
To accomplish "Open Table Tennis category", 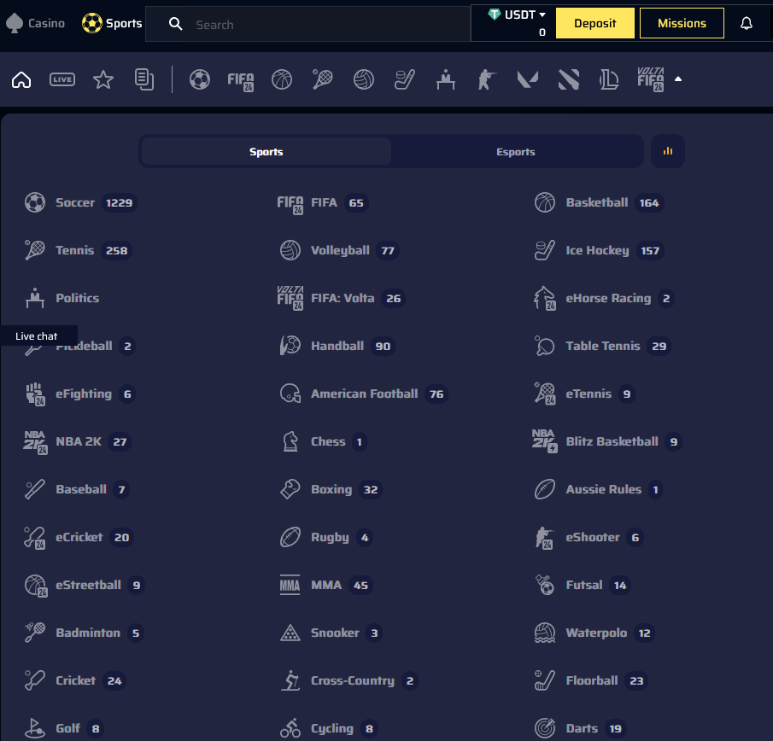I will (x=603, y=346).
